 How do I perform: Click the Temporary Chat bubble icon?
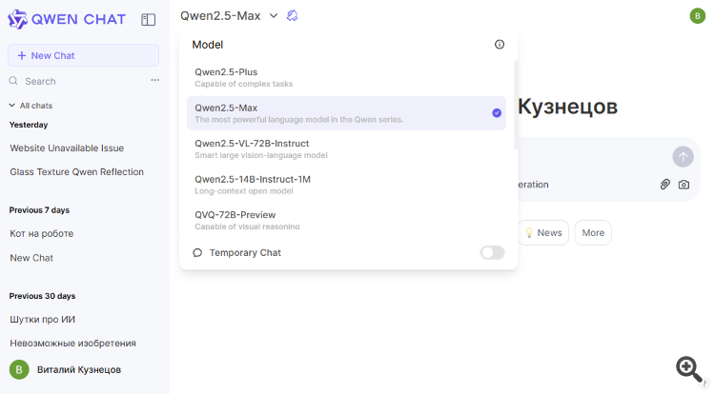[x=197, y=252]
